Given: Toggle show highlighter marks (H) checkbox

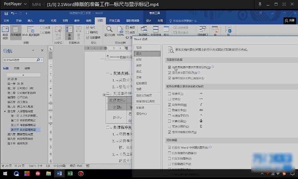Looking at the screenshot, I should coord(169,72).
